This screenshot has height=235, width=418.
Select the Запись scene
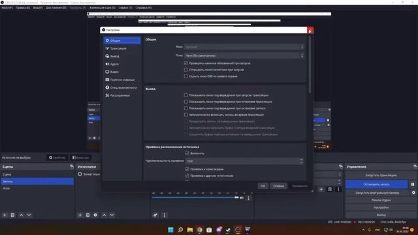click(x=37, y=181)
